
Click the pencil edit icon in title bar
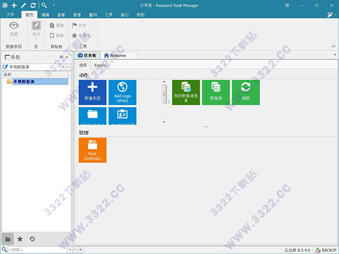(x=23, y=6)
